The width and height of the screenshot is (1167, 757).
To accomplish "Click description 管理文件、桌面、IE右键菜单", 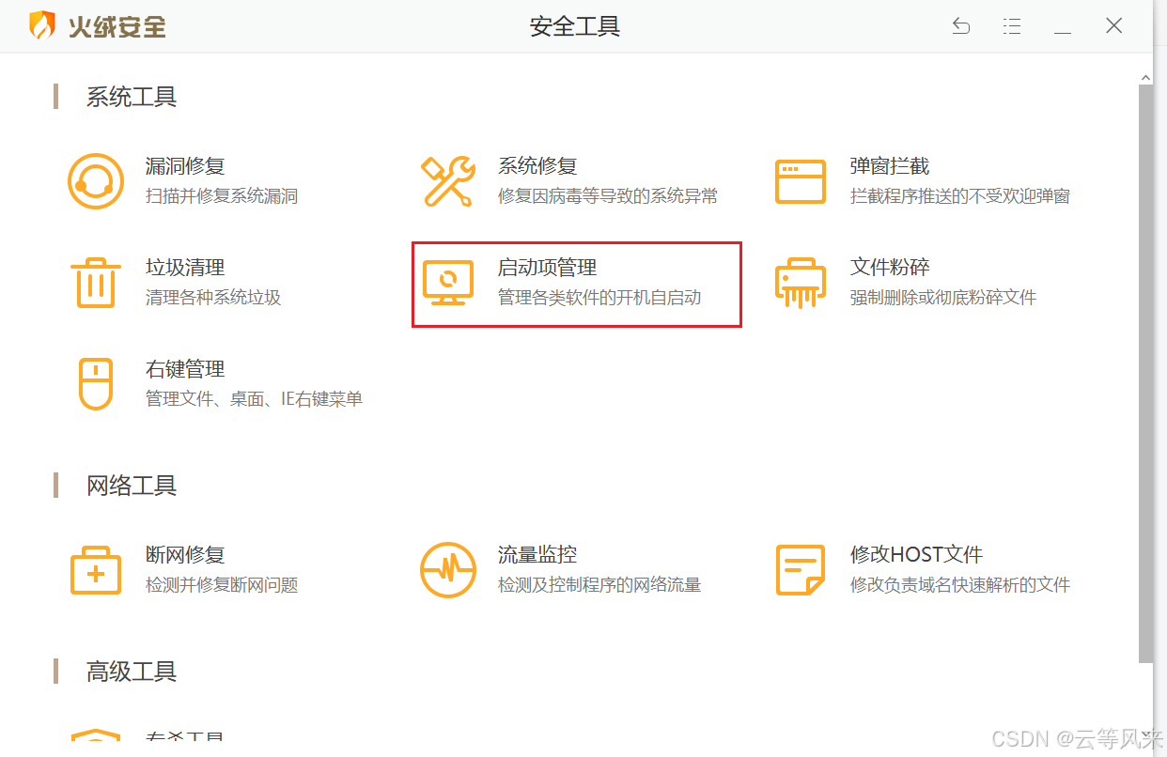I will (254, 399).
